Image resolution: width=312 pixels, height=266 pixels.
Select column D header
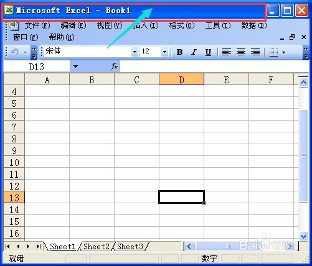(181, 79)
